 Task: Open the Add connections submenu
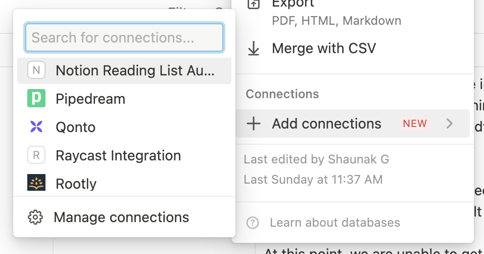[353, 123]
